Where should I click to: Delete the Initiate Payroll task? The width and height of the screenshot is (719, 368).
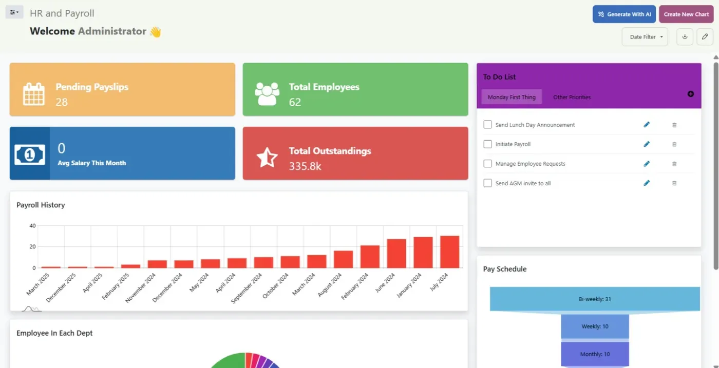tap(674, 144)
